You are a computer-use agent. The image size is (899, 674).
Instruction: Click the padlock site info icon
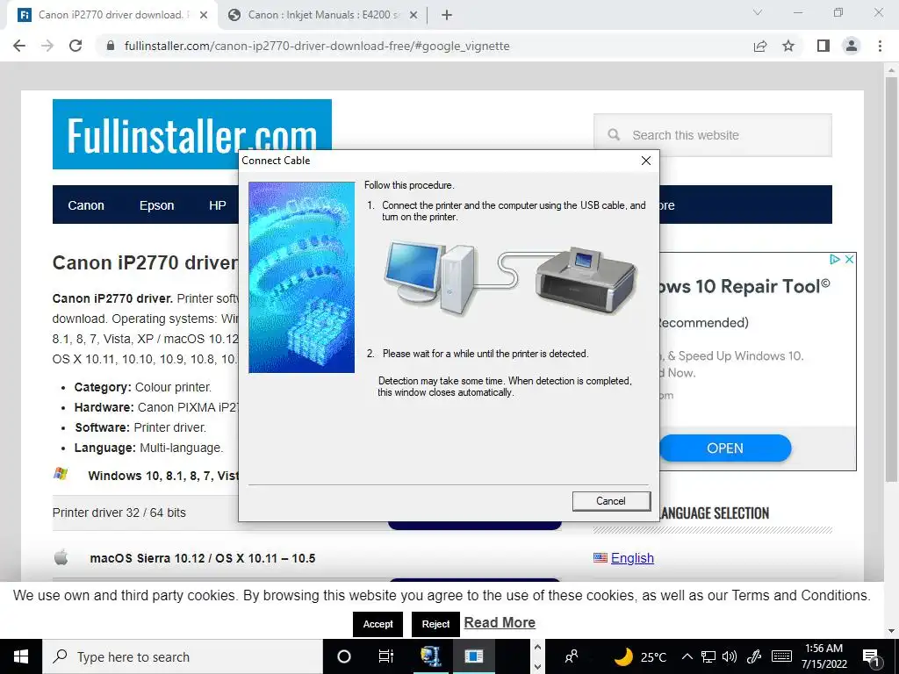coord(111,46)
